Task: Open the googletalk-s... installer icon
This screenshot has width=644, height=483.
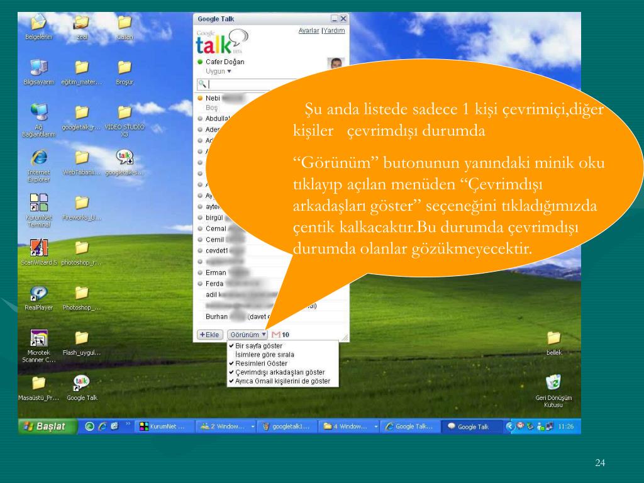Action: tap(125, 162)
